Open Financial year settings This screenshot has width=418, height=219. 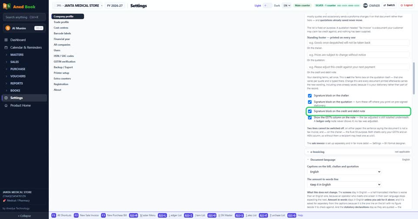click(62, 39)
